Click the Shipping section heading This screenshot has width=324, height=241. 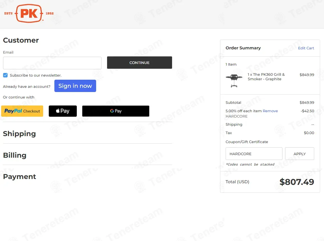(x=19, y=134)
